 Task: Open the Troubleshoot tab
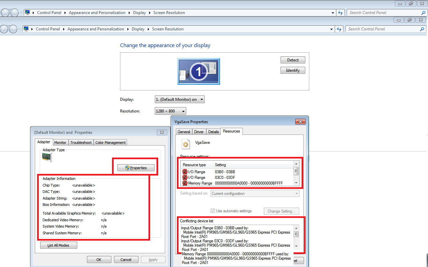(x=81, y=143)
